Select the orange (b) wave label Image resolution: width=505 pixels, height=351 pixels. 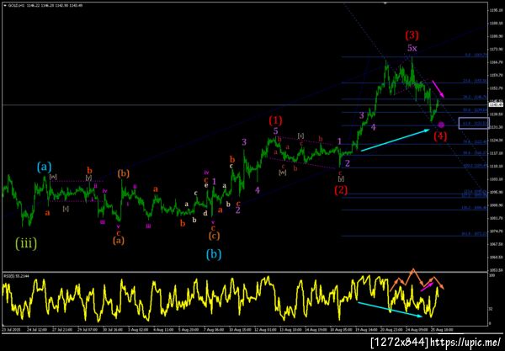coord(124,174)
